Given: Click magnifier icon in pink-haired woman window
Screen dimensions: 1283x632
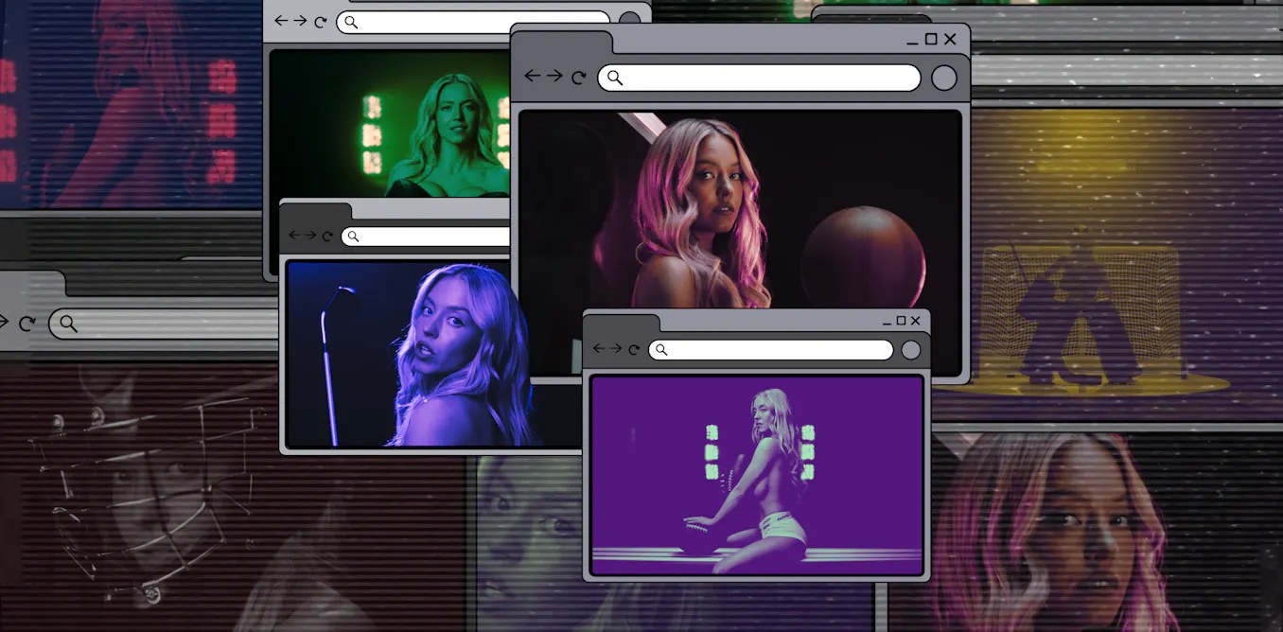Looking at the screenshot, I should [x=615, y=78].
